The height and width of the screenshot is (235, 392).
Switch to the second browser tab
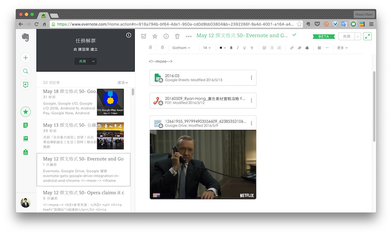click(54, 16)
